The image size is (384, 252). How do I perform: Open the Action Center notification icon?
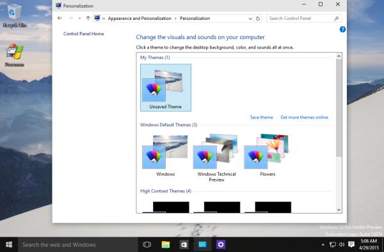click(x=351, y=244)
